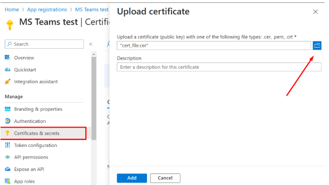Click the sidebar vertical scrollbar
This screenshot has height=185, width=329.
[x=94, y=98]
